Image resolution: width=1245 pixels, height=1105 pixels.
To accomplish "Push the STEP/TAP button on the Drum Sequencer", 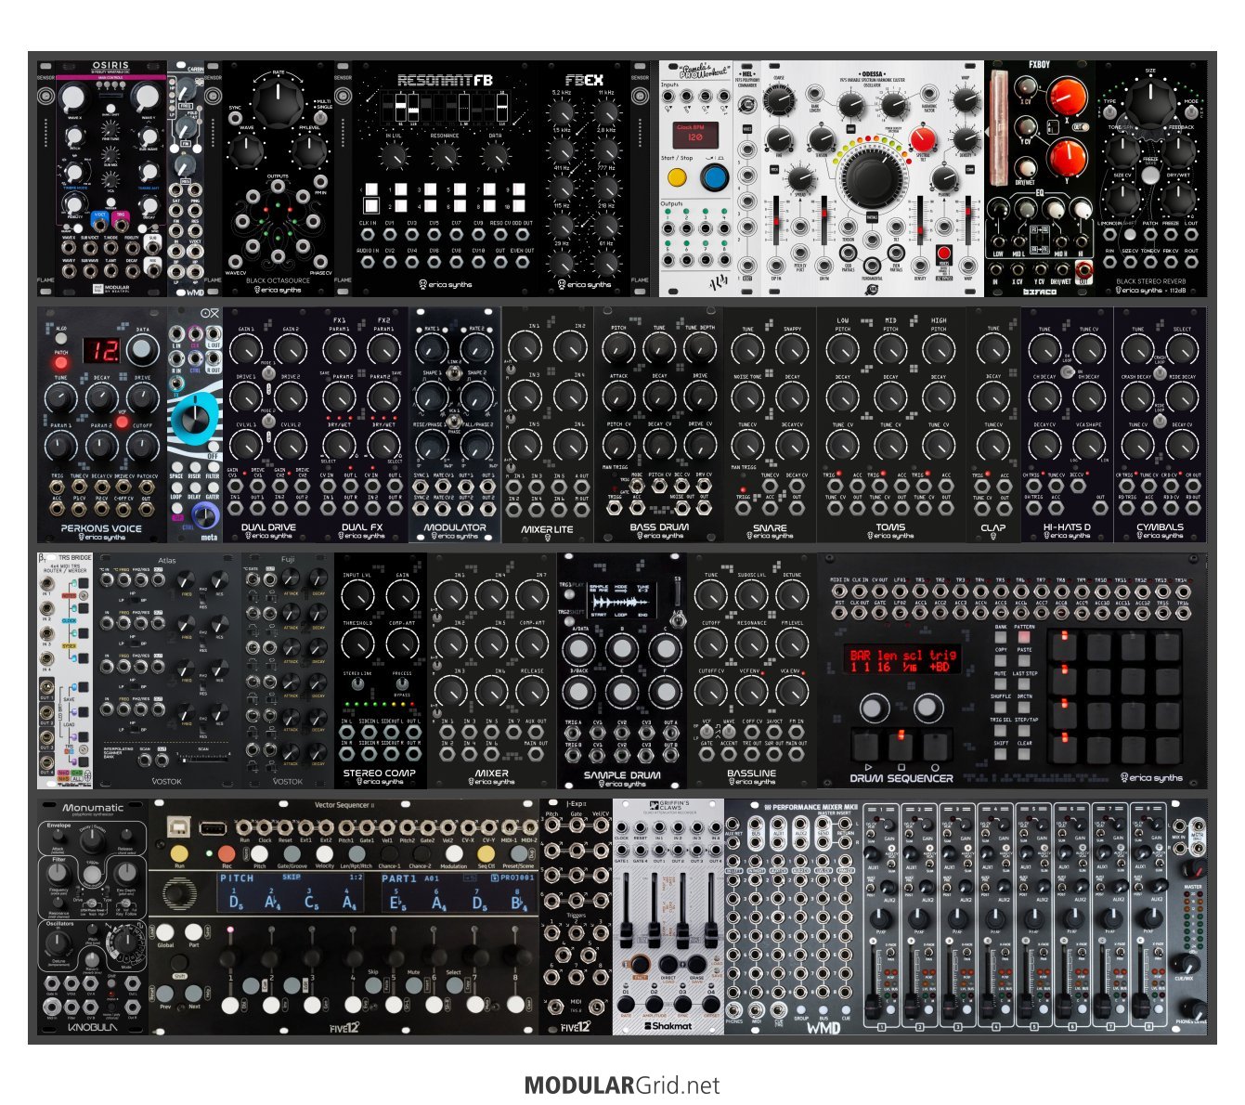I will (x=1023, y=731).
